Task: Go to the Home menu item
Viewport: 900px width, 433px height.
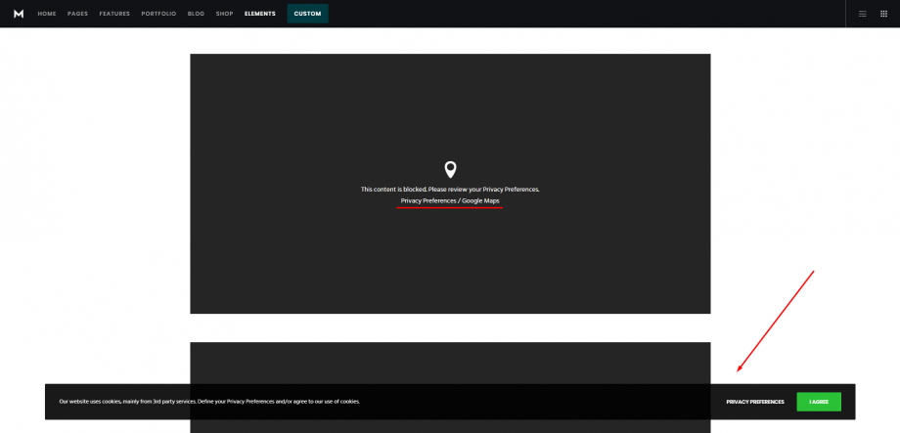Action: click(47, 14)
